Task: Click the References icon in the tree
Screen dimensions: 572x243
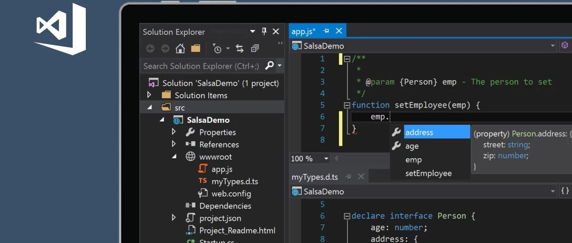Action: (x=190, y=144)
